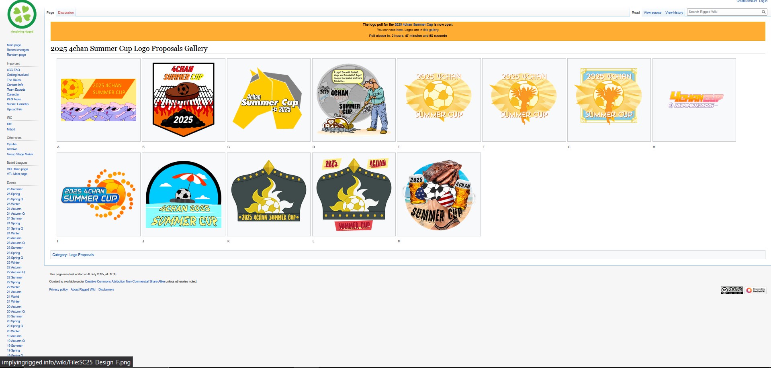
Task: Focus the Search Rigged Wiki field
Action: 724,12
